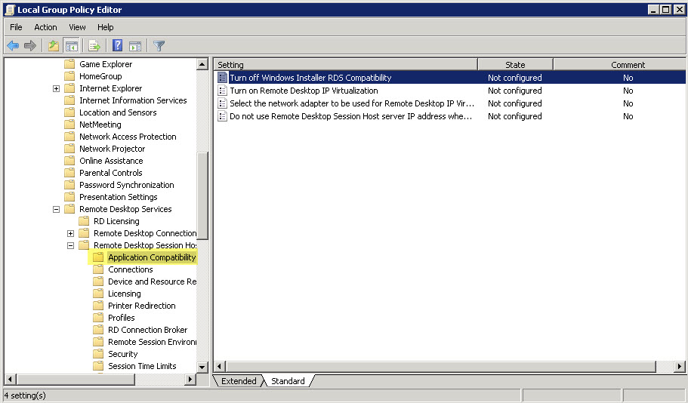This screenshot has height=403, width=688.
Task: Collapse the Remote Desktop Services node
Action: tap(57, 209)
